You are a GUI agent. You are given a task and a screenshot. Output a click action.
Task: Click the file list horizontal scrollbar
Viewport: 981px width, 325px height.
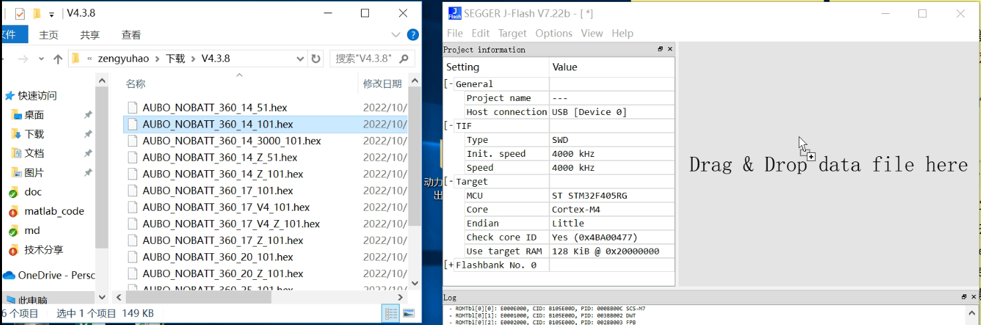tap(198, 298)
